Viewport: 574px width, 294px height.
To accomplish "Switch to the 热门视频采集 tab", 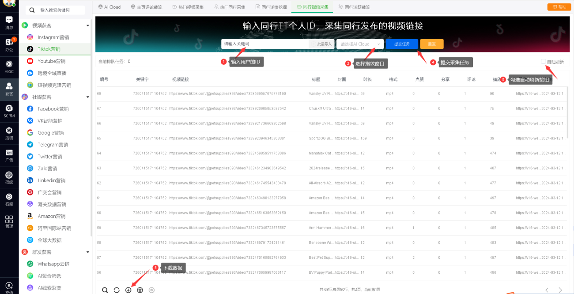I will pos(188,7).
